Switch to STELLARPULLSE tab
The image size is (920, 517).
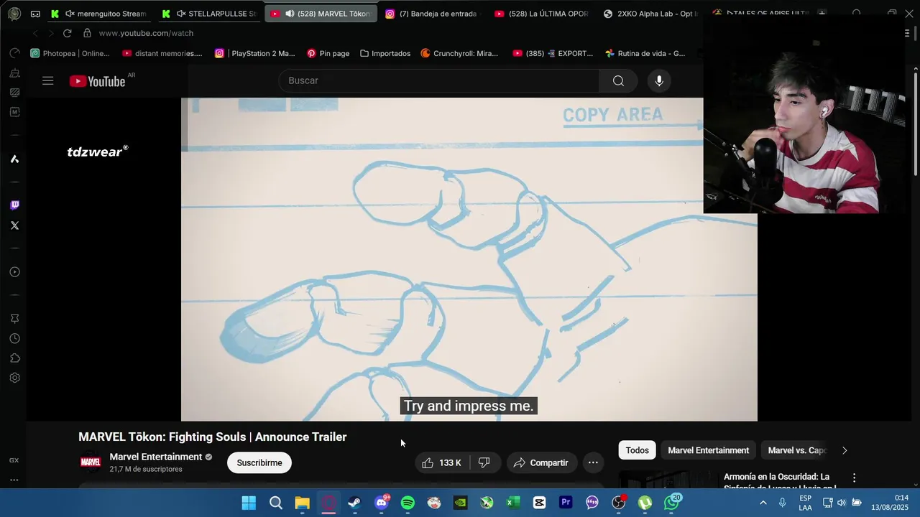click(209, 14)
